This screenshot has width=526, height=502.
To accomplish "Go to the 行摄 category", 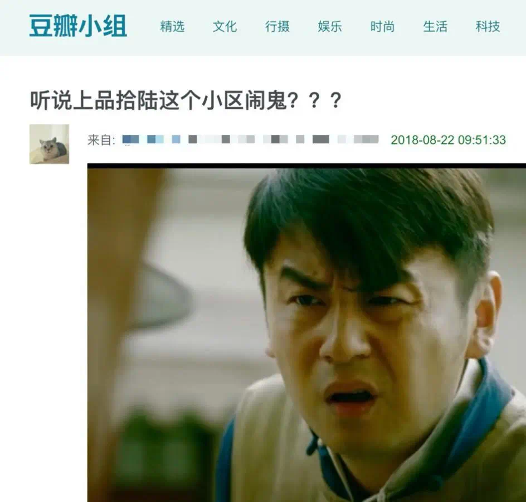I will click(277, 27).
